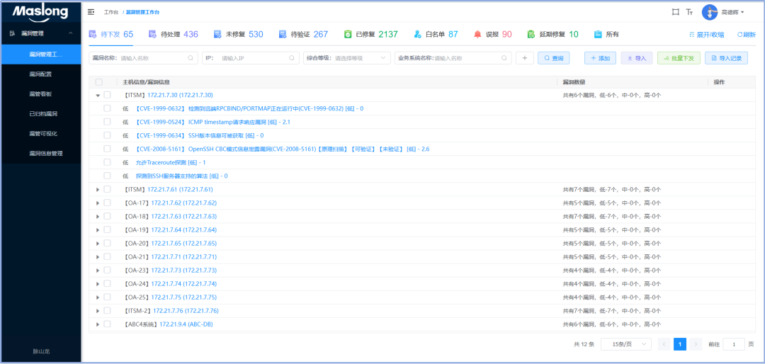The image size is (765, 364).
Task: Click the 刷新 refresh link
Action: 747,35
